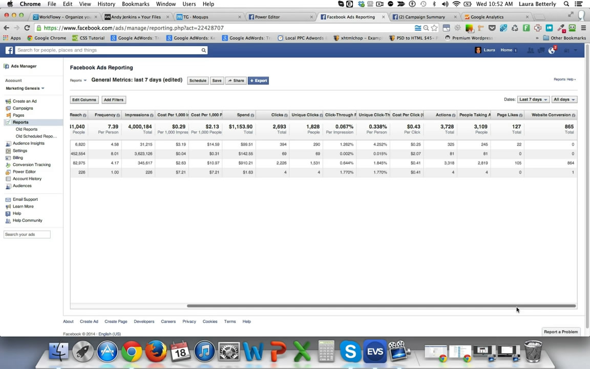
Task: Click the horizontal table scrollbar
Action: pos(382,306)
